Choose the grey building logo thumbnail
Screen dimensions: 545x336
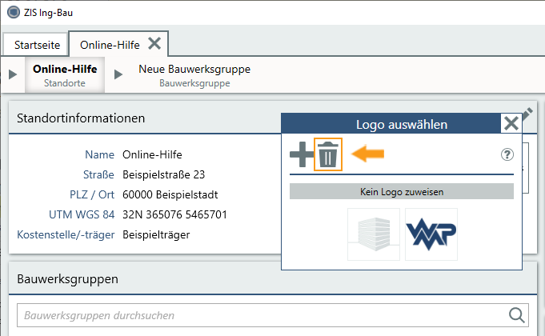374,234
